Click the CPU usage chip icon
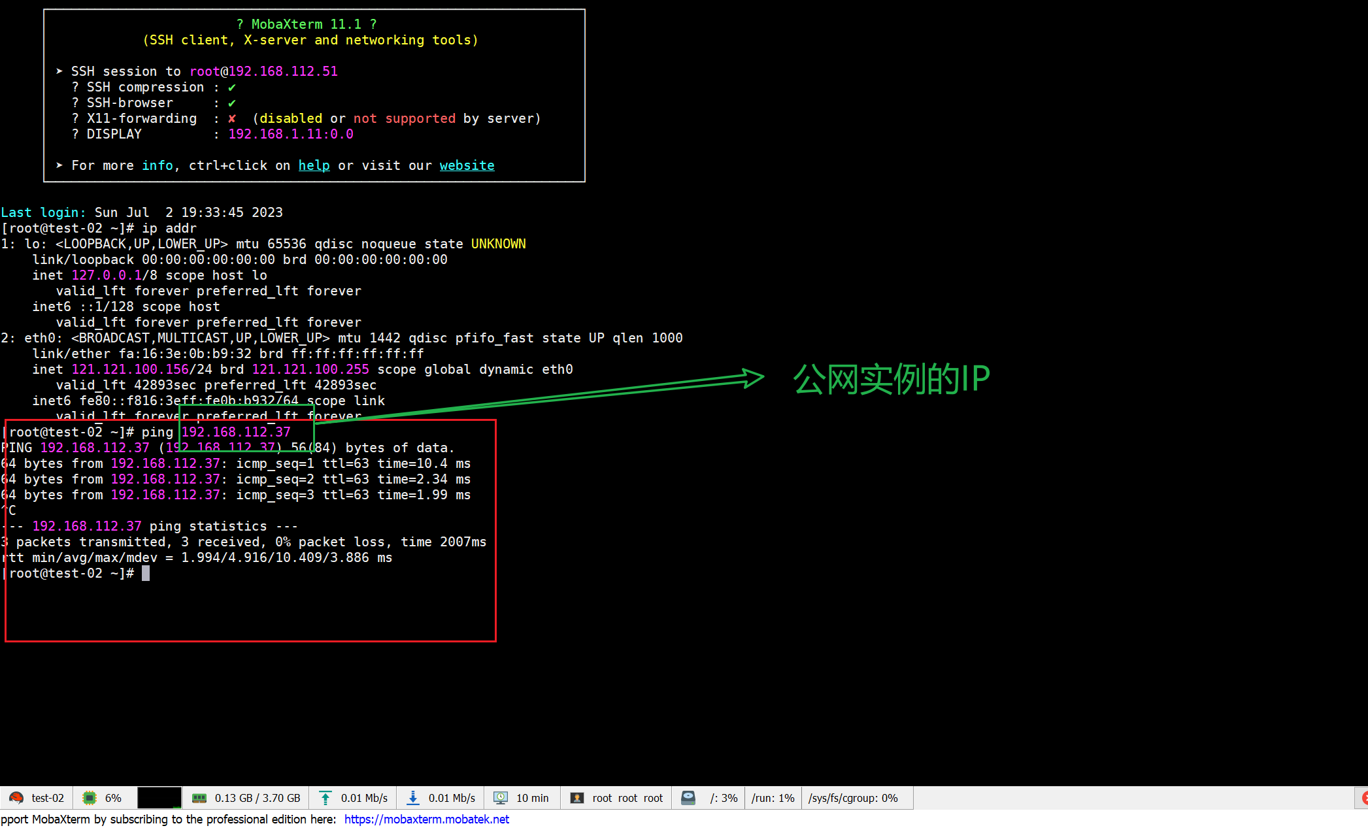 click(x=89, y=797)
